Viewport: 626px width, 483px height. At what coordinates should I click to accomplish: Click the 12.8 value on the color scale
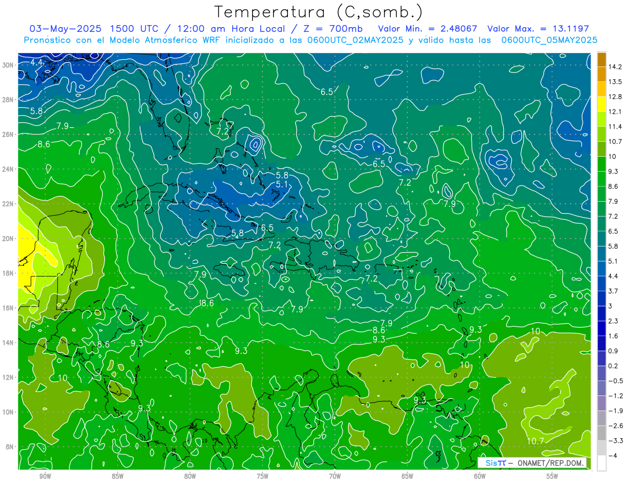click(x=615, y=97)
